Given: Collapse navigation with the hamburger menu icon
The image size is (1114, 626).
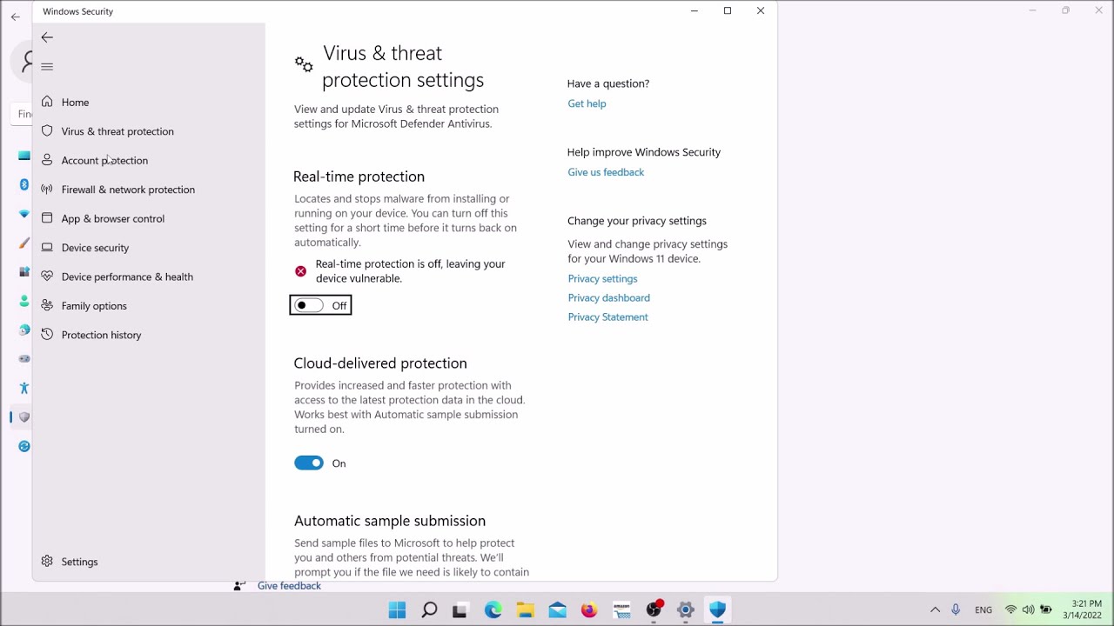Looking at the screenshot, I should [47, 67].
